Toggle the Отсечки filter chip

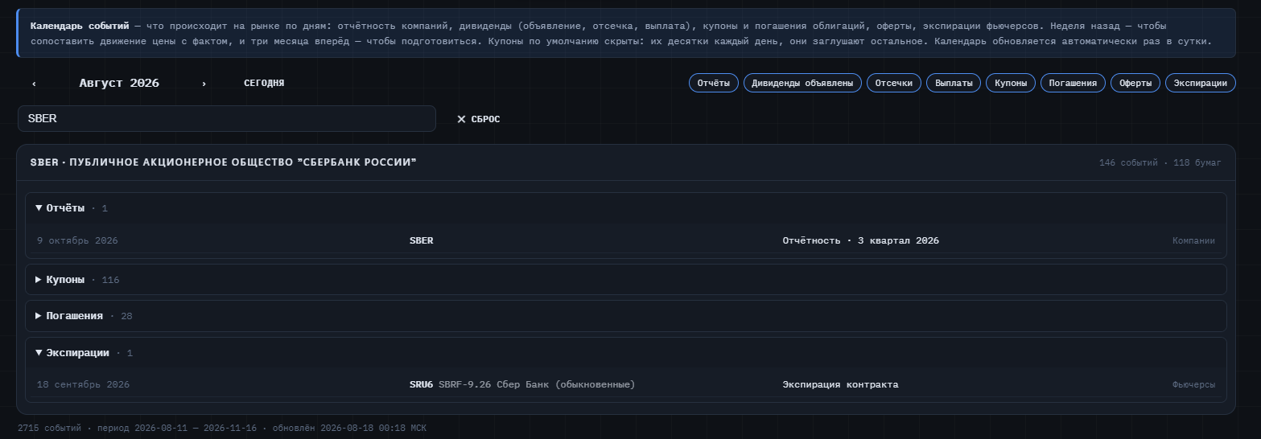pyautogui.click(x=893, y=83)
